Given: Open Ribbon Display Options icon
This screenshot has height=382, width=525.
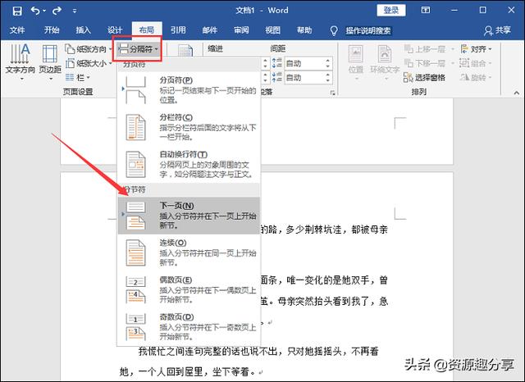Looking at the screenshot, I should [x=426, y=10].
